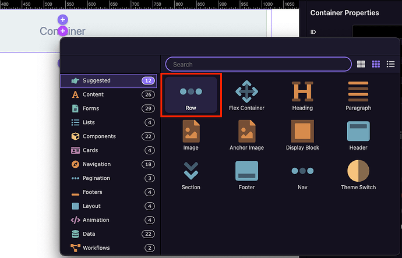Open the Forms category

[109, 108]
